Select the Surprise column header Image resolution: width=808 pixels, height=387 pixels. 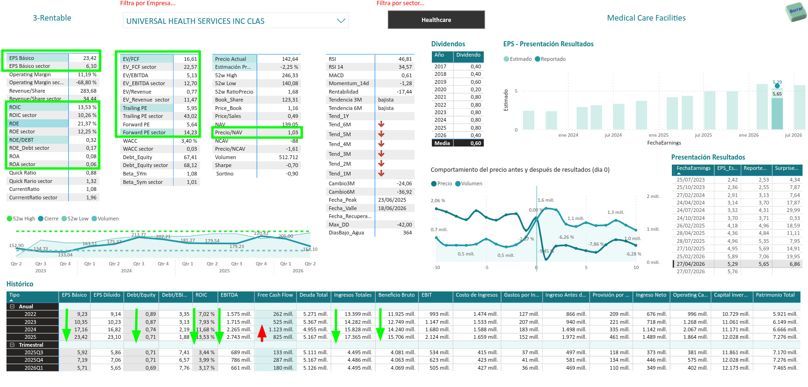[787, 168]
